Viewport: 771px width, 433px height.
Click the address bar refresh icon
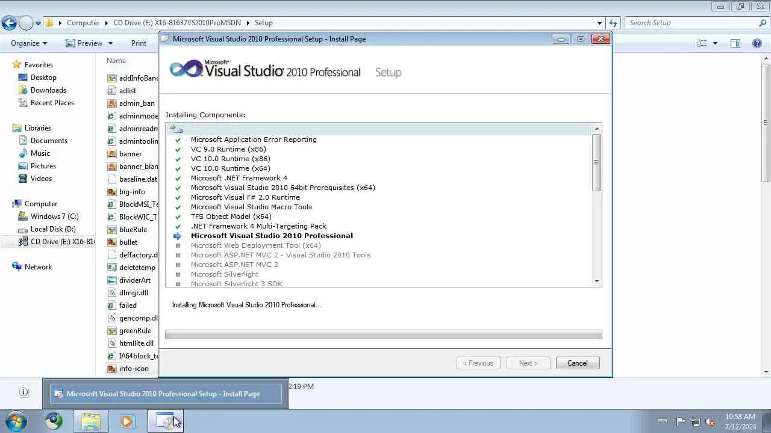(613, 23)
